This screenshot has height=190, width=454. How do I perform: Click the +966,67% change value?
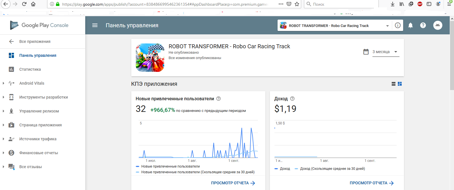click(x=163, y=110)
